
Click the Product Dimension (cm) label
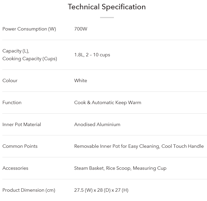(29, 190)
